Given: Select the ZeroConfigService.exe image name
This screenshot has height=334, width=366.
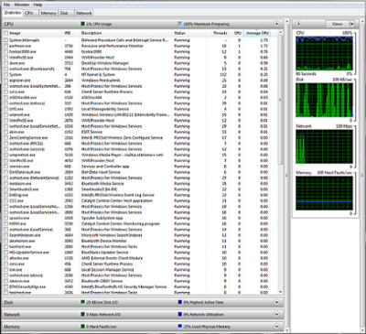Looking at the screenshot, I should (x=28, y=137).
